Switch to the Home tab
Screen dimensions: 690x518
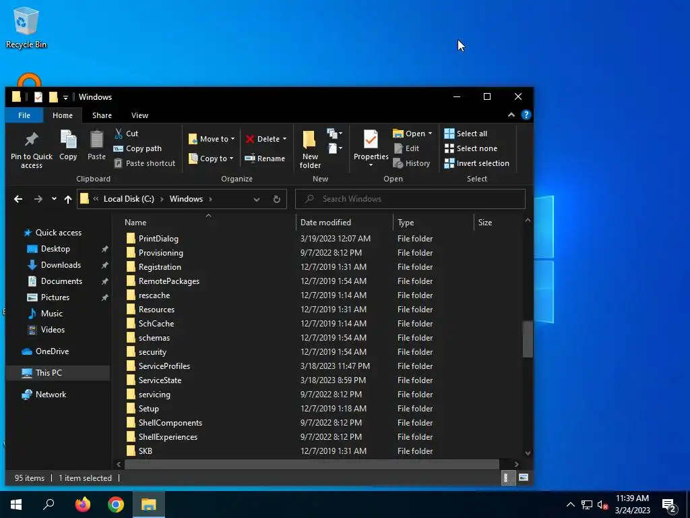click(x=63, y=115)
